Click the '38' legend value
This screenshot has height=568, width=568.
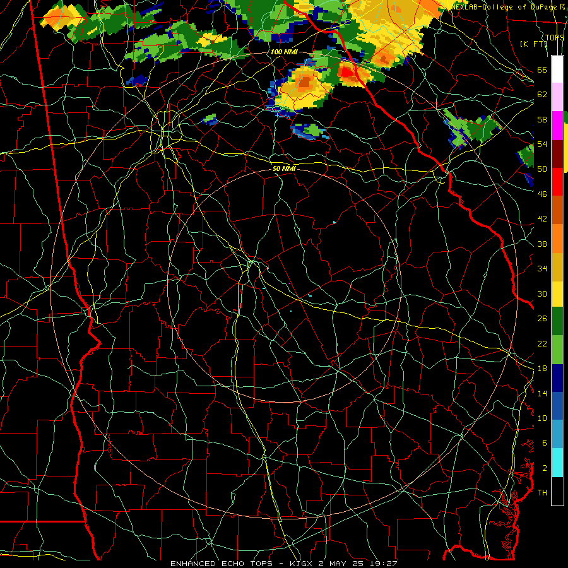click(x=542, y=244)
